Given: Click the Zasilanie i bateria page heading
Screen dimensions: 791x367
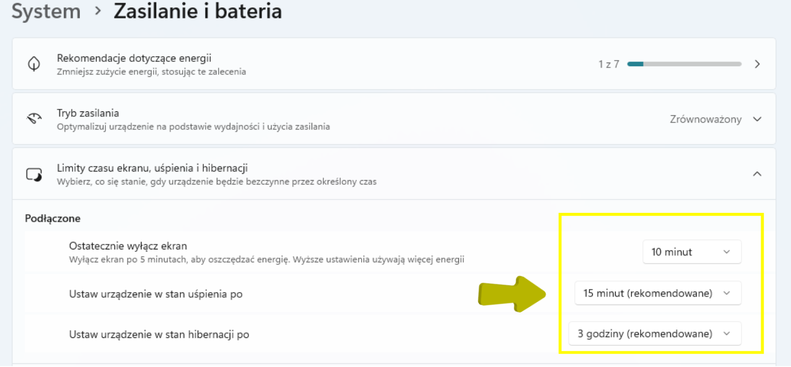Looking at the screenshot, I should click(x=198, y=12).
